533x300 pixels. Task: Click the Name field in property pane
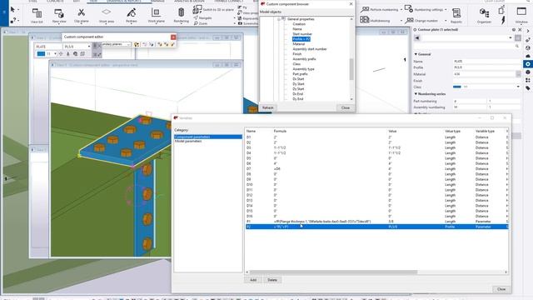pos(486,62)
